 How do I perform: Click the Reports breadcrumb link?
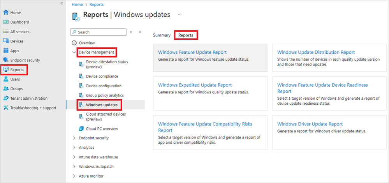pos(97,4)
